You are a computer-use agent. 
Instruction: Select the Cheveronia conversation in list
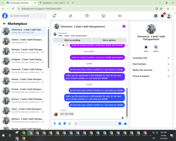[x=24, y=31]
